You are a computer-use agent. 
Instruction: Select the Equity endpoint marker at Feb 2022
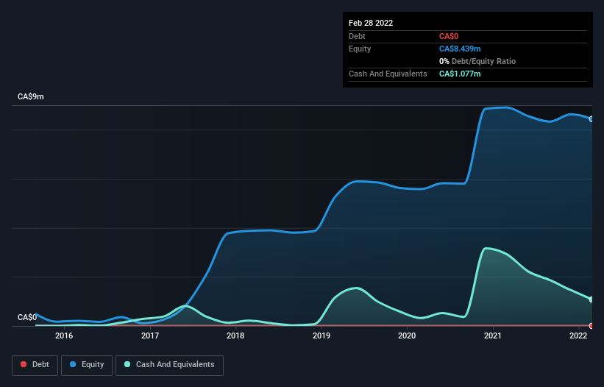coord(591,119)
